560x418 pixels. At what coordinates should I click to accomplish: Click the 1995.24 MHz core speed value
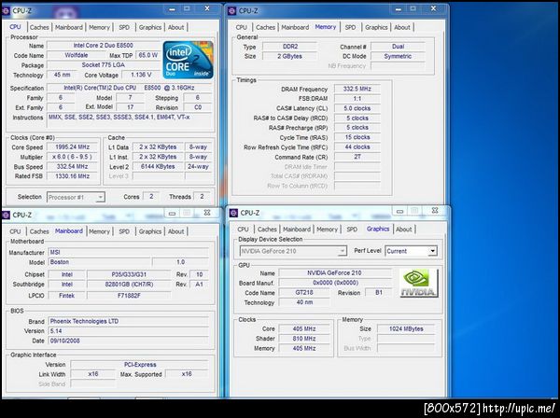tap(73, 147)
